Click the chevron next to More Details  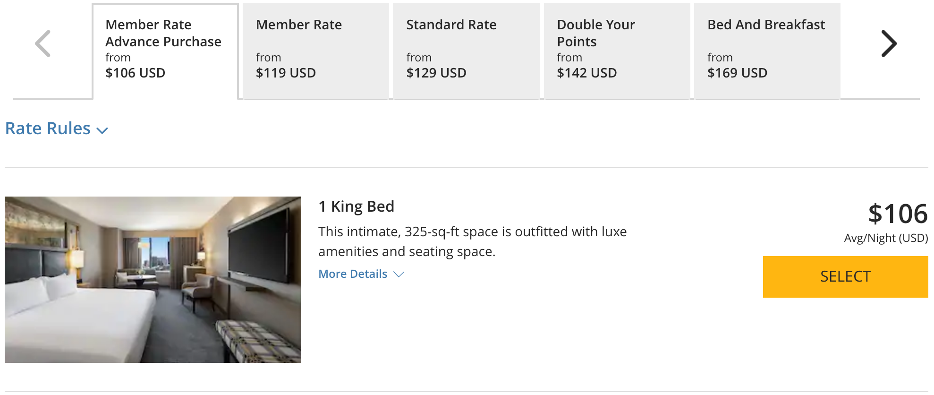coord(399,275)
